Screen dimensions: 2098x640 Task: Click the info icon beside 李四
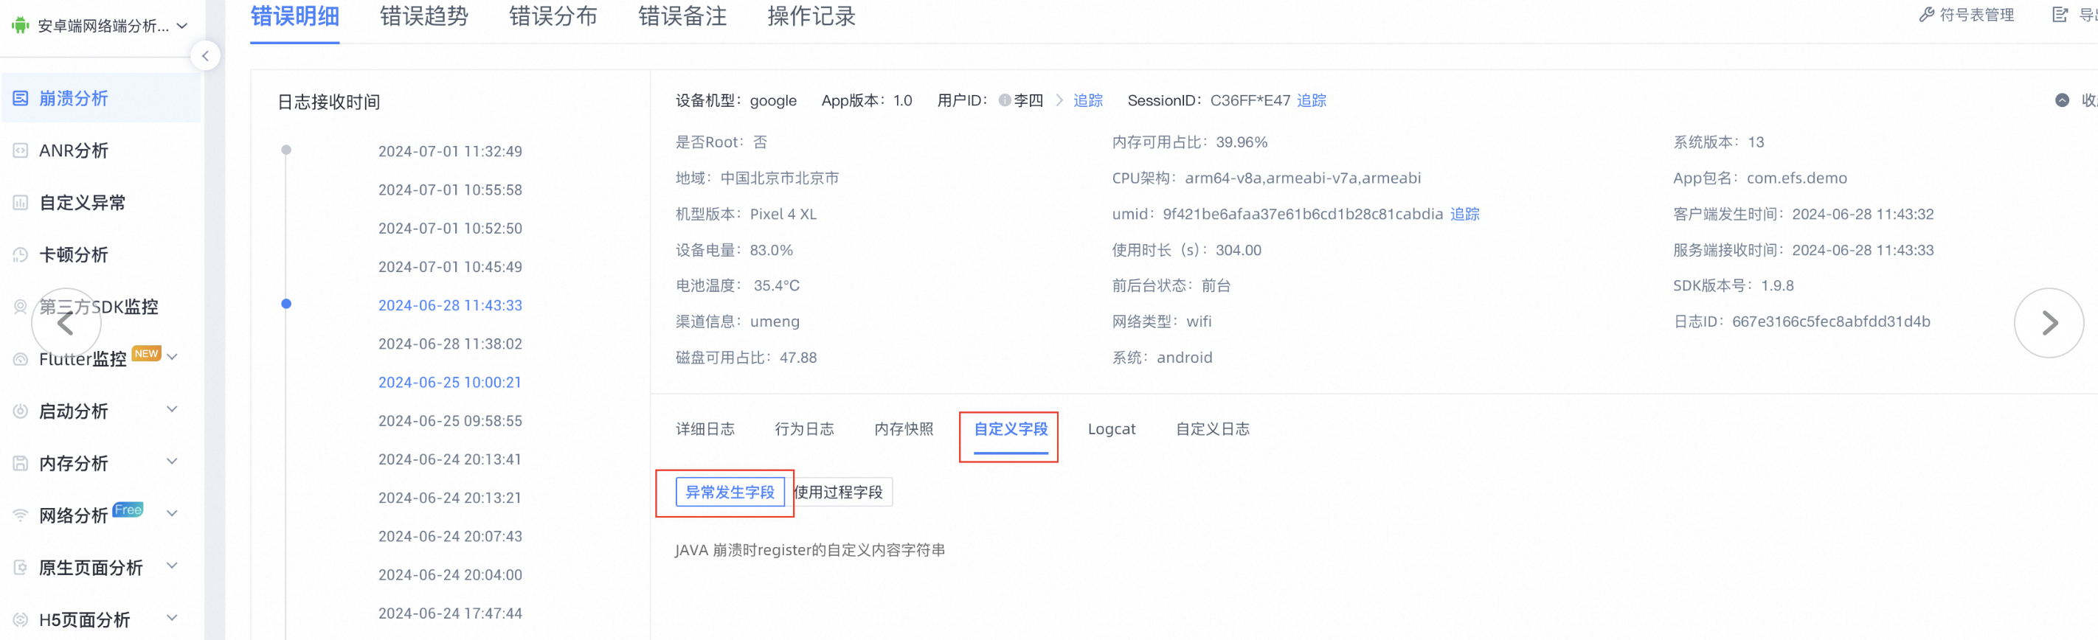tap(1005, 100)
